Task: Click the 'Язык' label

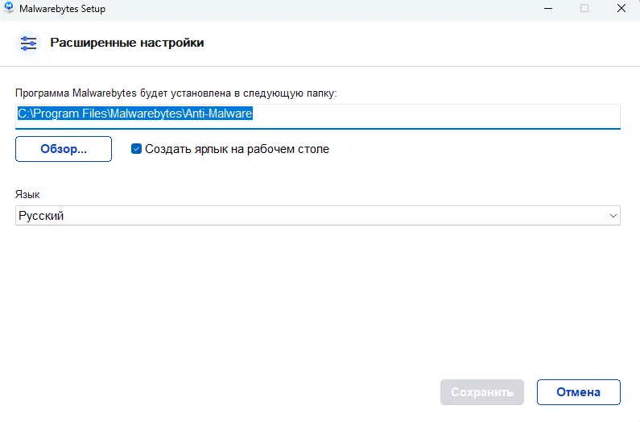Action: (27, 195)
